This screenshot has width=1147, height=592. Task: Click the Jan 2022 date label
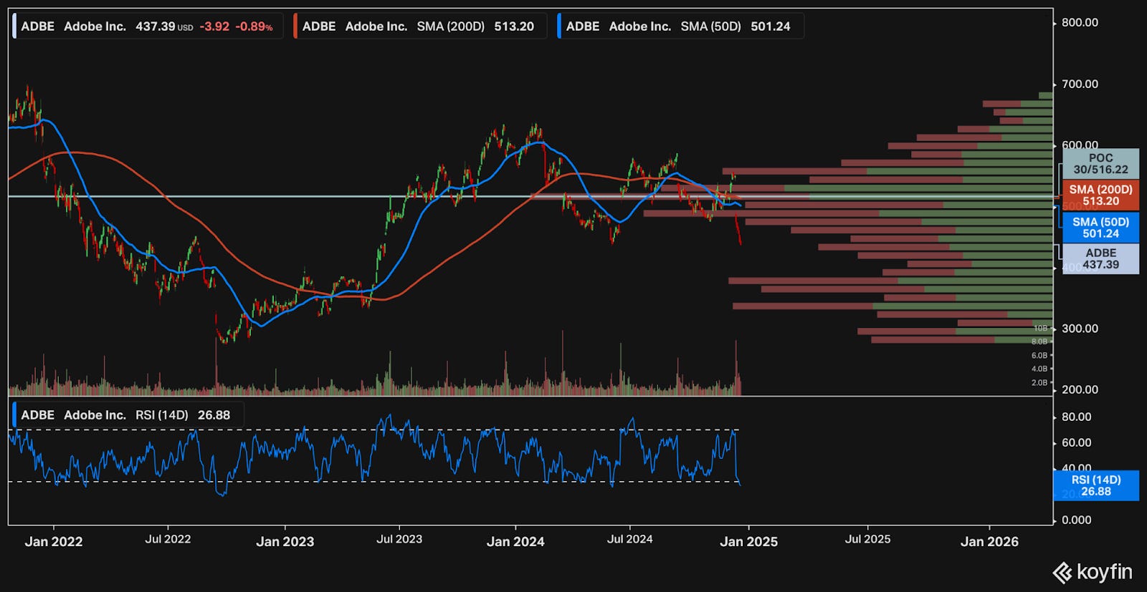(54, 542)
